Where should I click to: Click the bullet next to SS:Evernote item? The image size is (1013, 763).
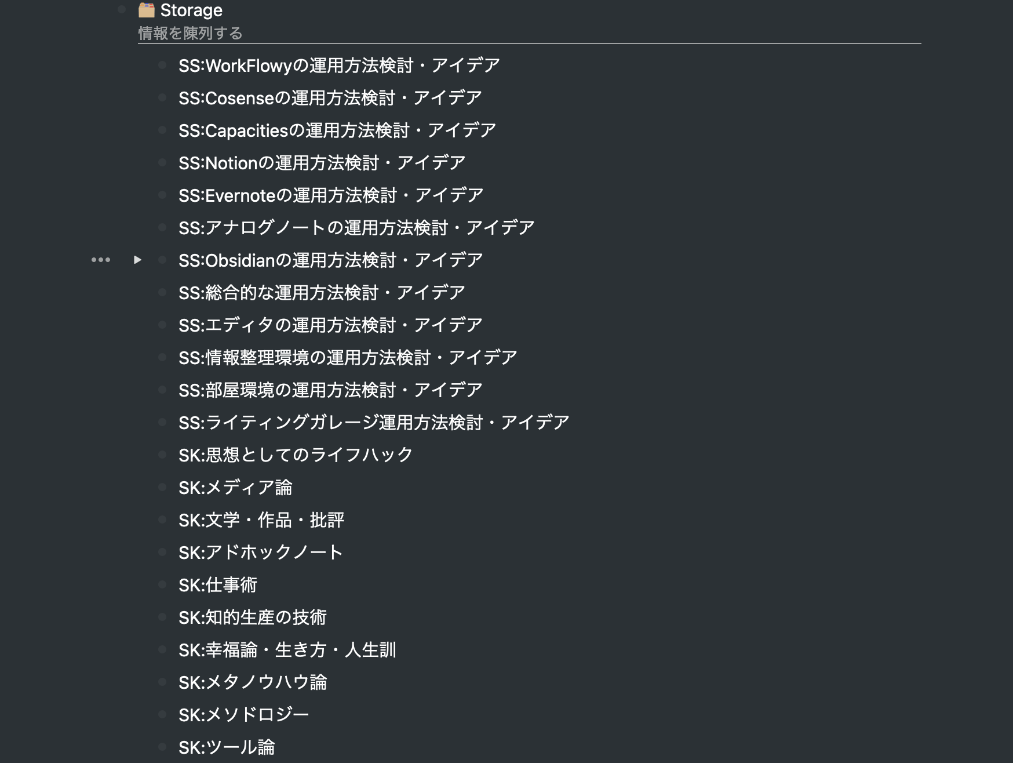tap(163, 195)
